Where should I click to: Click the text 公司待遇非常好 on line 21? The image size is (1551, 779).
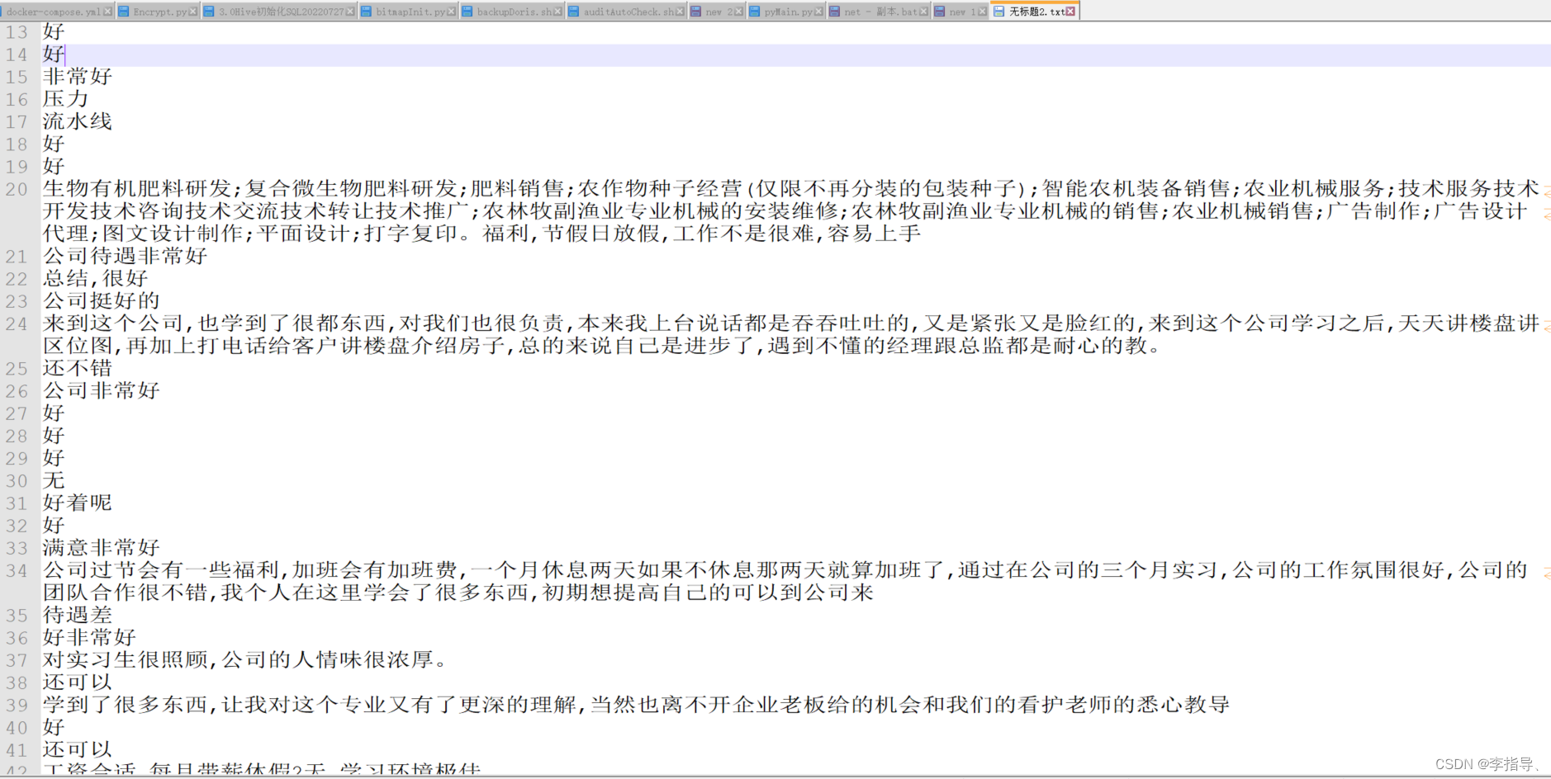click(x=125, y=256)
